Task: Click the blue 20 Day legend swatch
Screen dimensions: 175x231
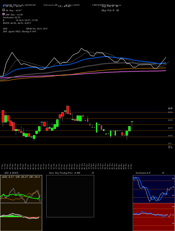Action: 3,6
